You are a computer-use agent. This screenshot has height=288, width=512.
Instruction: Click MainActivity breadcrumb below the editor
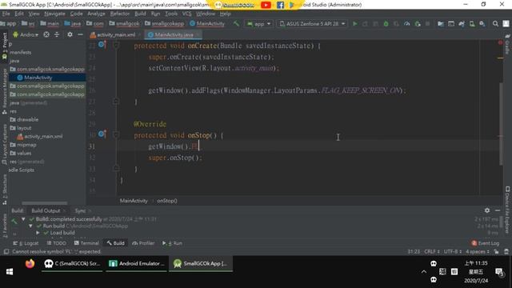[134, 201]
